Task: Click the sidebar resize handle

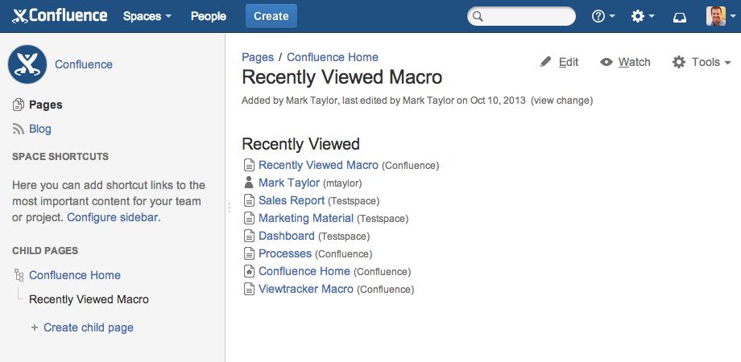Action: pos(230,208)
